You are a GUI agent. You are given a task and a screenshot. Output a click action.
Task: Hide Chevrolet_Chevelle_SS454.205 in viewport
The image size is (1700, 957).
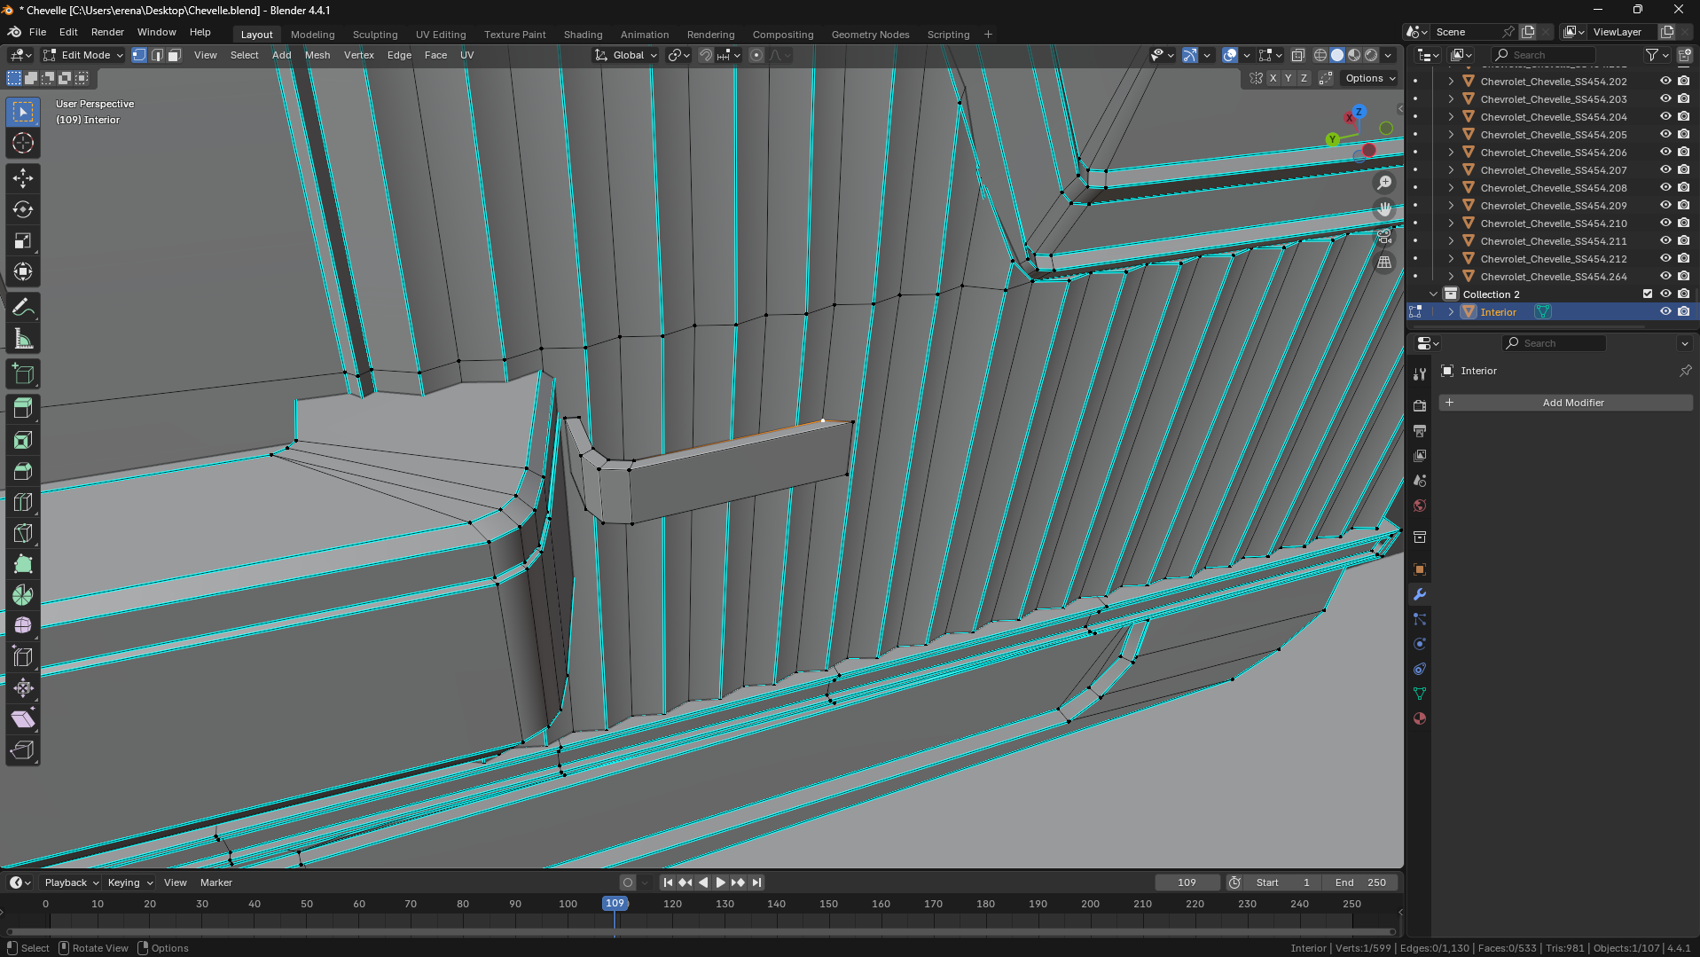(1665, 134)
